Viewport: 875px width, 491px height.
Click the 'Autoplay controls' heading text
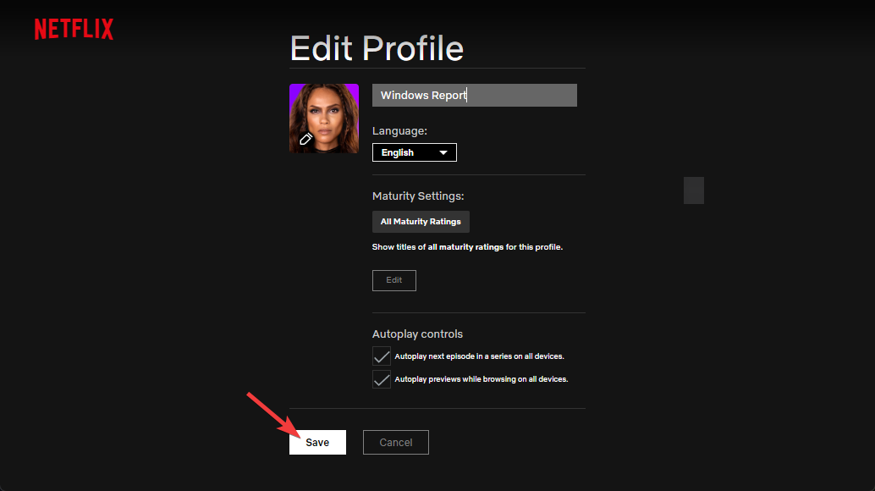(417, 334)
